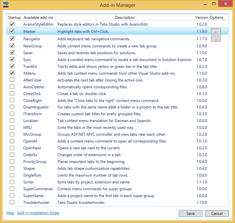This screenshot has width=235, height=223.
Task: Click the Help link
Action: point(10,213)
